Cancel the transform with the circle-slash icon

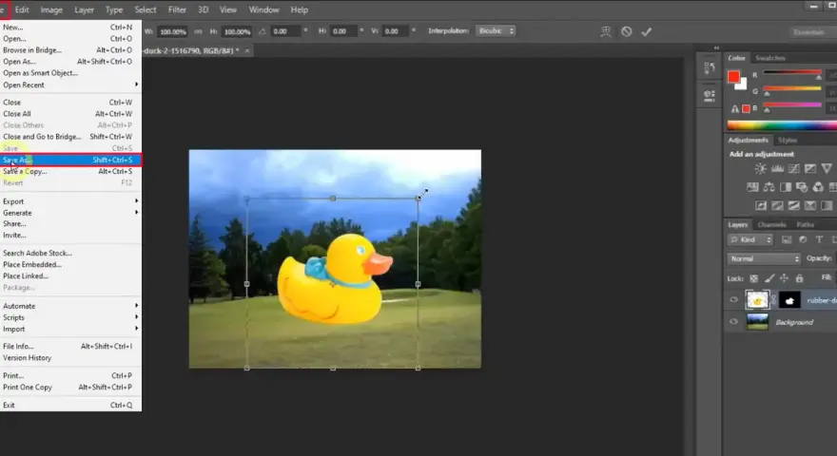[627, 31]
